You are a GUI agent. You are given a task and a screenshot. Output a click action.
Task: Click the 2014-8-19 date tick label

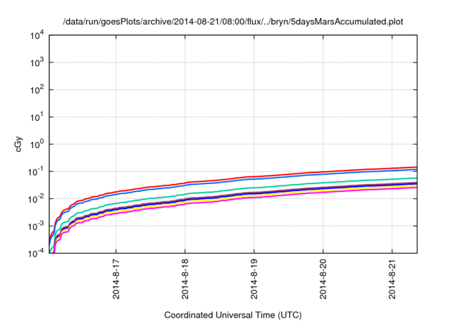(254, 277)
